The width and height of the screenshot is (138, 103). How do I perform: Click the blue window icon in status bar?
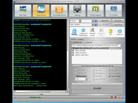tap(123, 97)
